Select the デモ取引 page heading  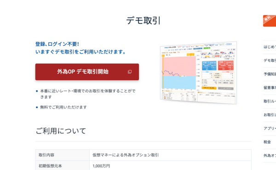pyautogui.click(x=143, y=21)
